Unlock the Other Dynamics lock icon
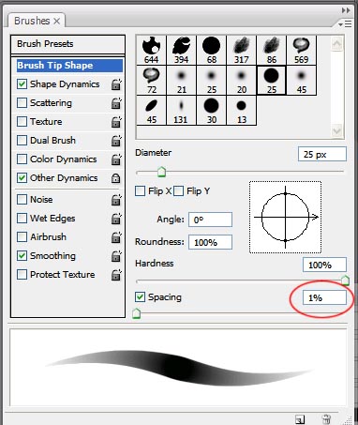This screenshot has width=358, height=425. (x=116, y=178)
